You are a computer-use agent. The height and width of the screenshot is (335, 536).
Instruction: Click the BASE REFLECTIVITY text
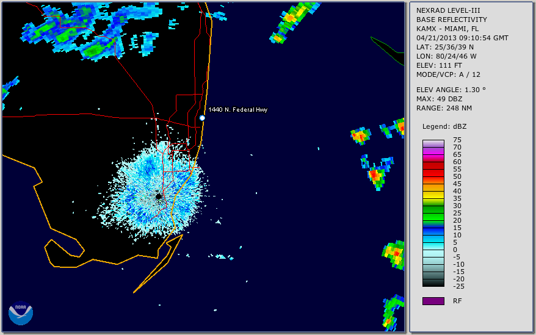point(452,20)
